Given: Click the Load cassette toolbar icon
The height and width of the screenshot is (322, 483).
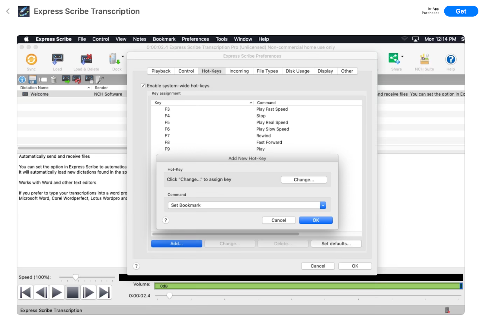Looking at the screenshot, I should 57,59.
